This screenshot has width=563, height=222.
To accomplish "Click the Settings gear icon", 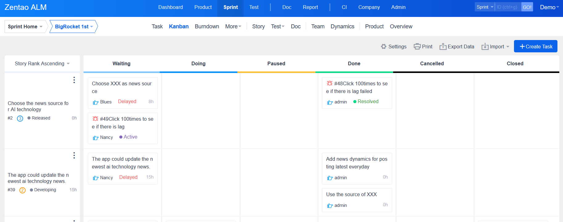I will 384,46.
